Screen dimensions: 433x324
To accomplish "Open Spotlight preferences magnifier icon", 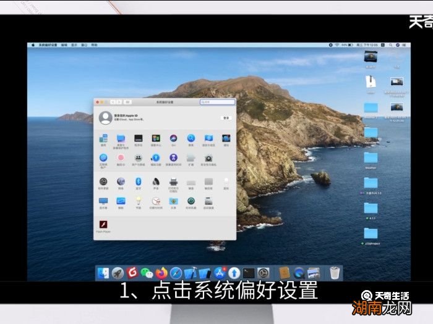I will 192,139.
